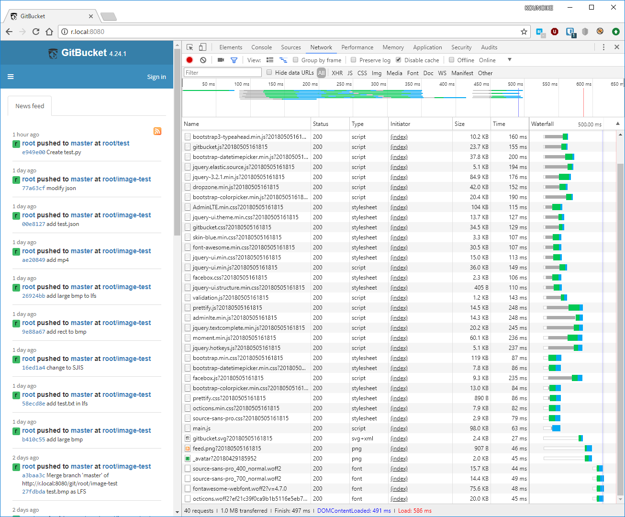Click the capture screenshots camera icon

point(221,60)
